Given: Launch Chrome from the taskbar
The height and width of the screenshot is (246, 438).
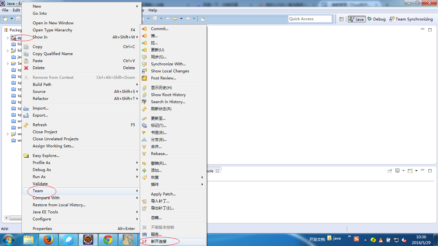Looking at the screenshot, I should (x=108, y=239).
